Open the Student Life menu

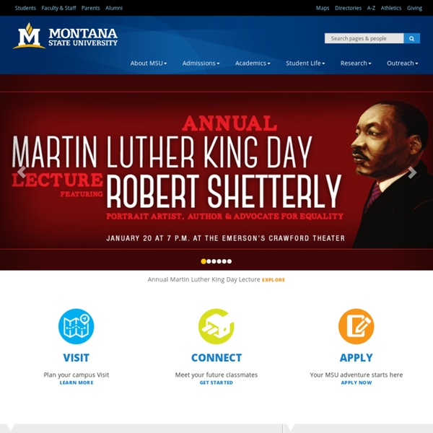coord(305,64)
